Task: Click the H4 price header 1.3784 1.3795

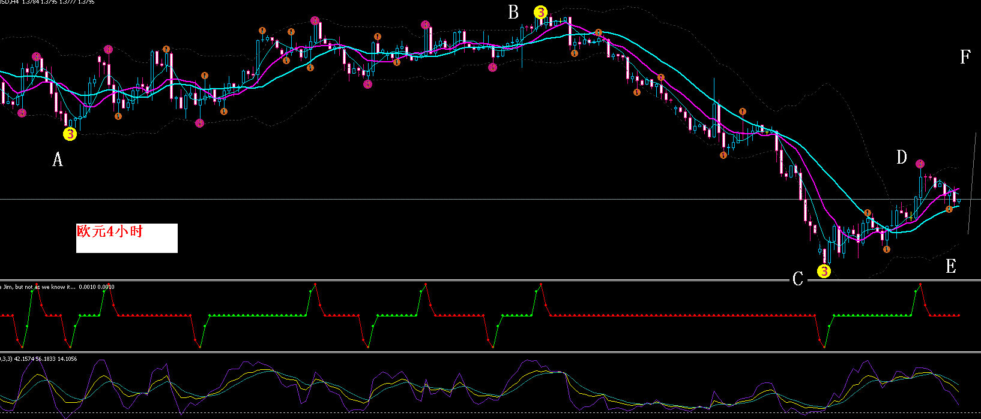Action: click(x=47, y=2)
